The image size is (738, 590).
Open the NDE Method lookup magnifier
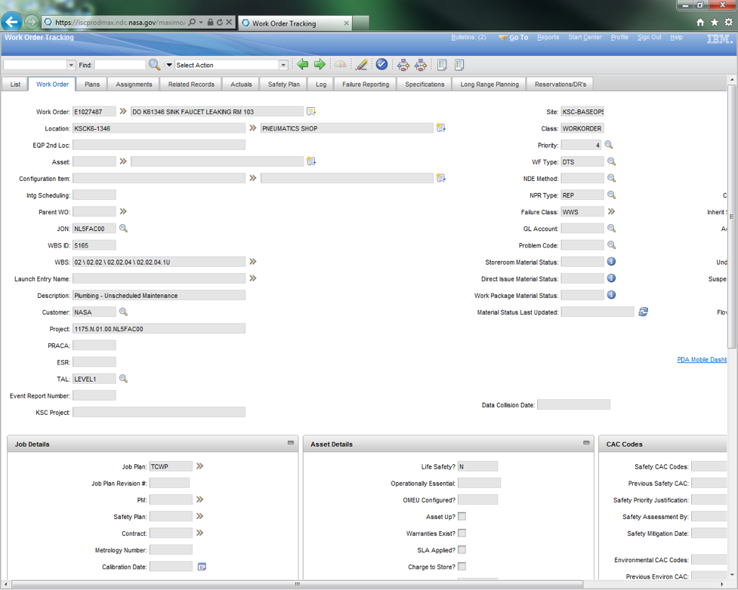[611, 178]
